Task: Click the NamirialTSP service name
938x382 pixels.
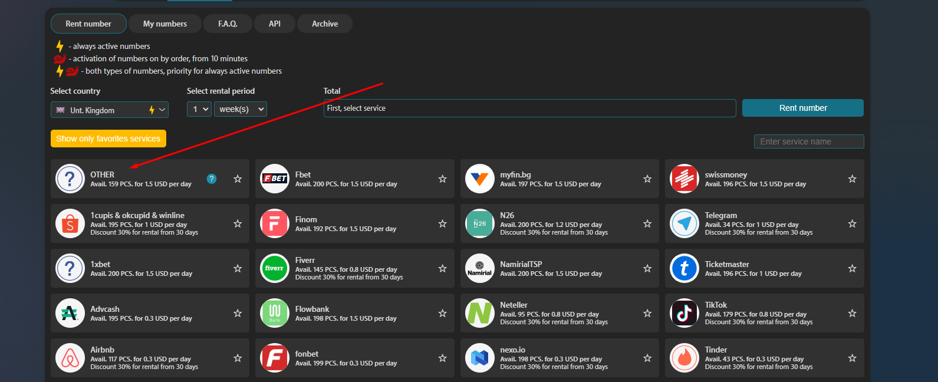Action: pyautogui.click(x=521, y=264)
